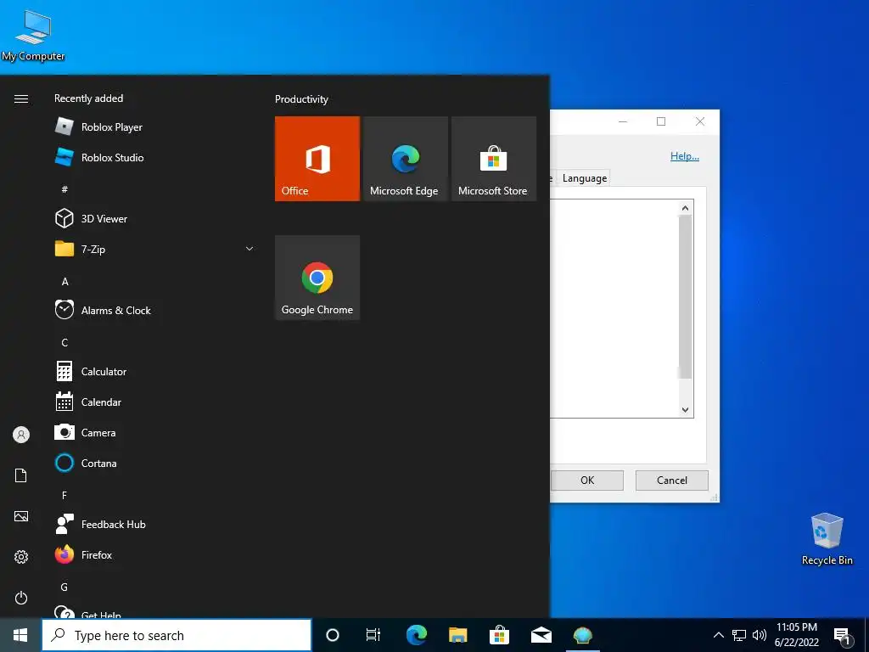Select the My Computer desktop icon

[33, 36]
